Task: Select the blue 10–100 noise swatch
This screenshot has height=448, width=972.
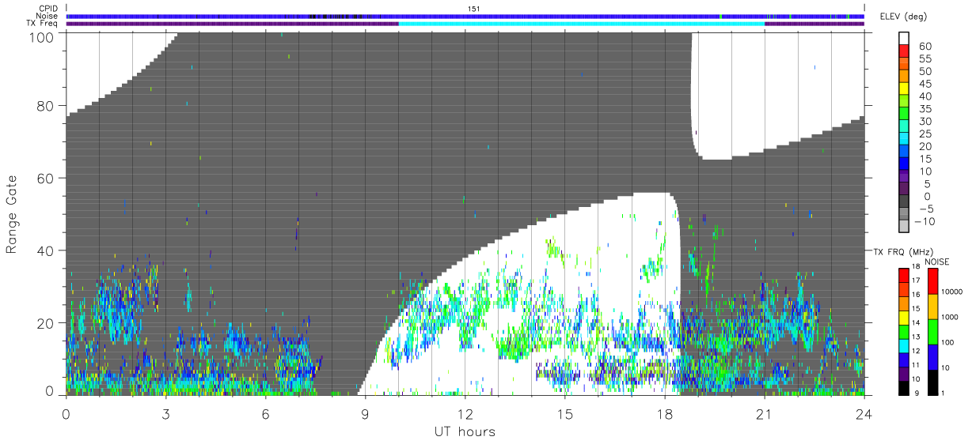Action: 932,356
